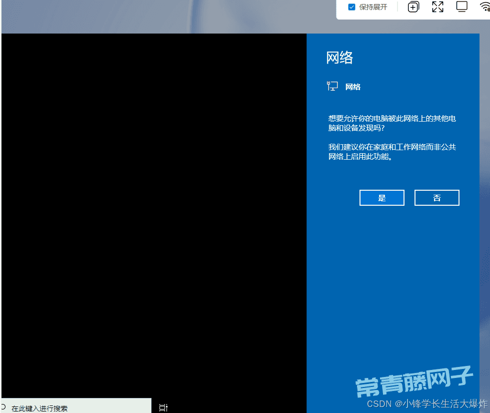The width and height of the screenshot is (490, 413).
Task: Click the Wi-Fi signal icon
Action: pos(485,7)
